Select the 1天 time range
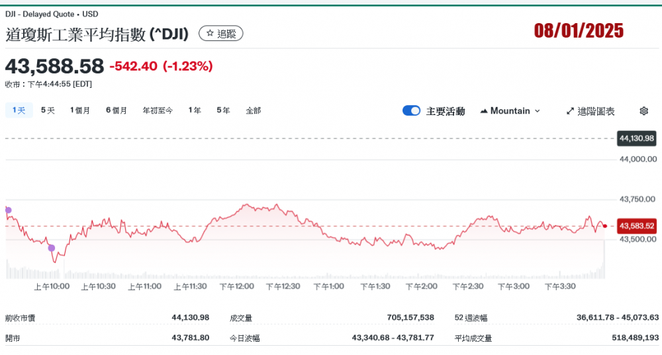662x355 pixels. tap(19, 110)
